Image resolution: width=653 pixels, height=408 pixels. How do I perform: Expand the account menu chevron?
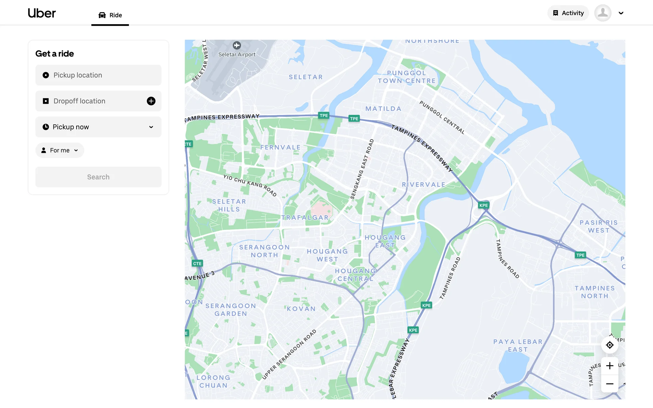click(x=621, y=13)
